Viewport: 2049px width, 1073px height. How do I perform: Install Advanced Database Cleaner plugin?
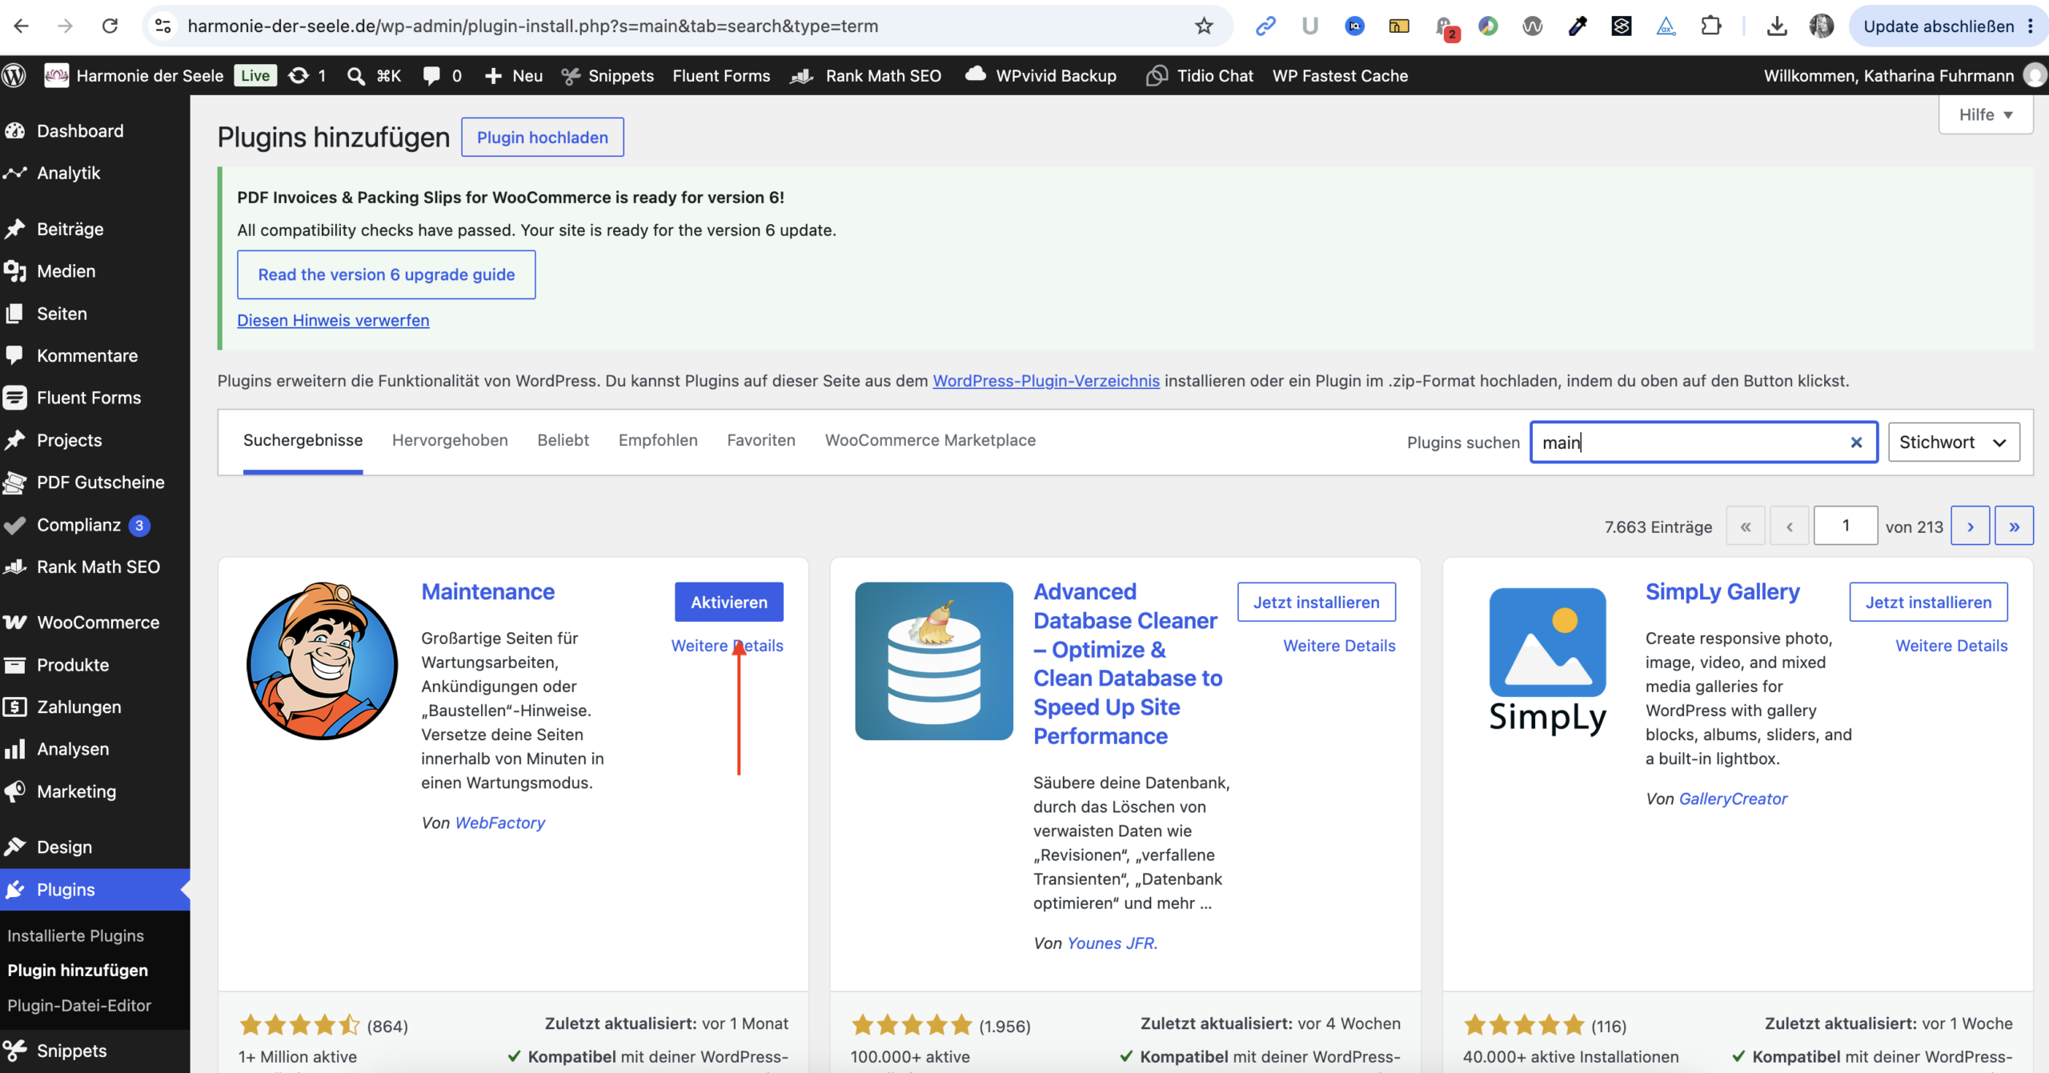1316,602
